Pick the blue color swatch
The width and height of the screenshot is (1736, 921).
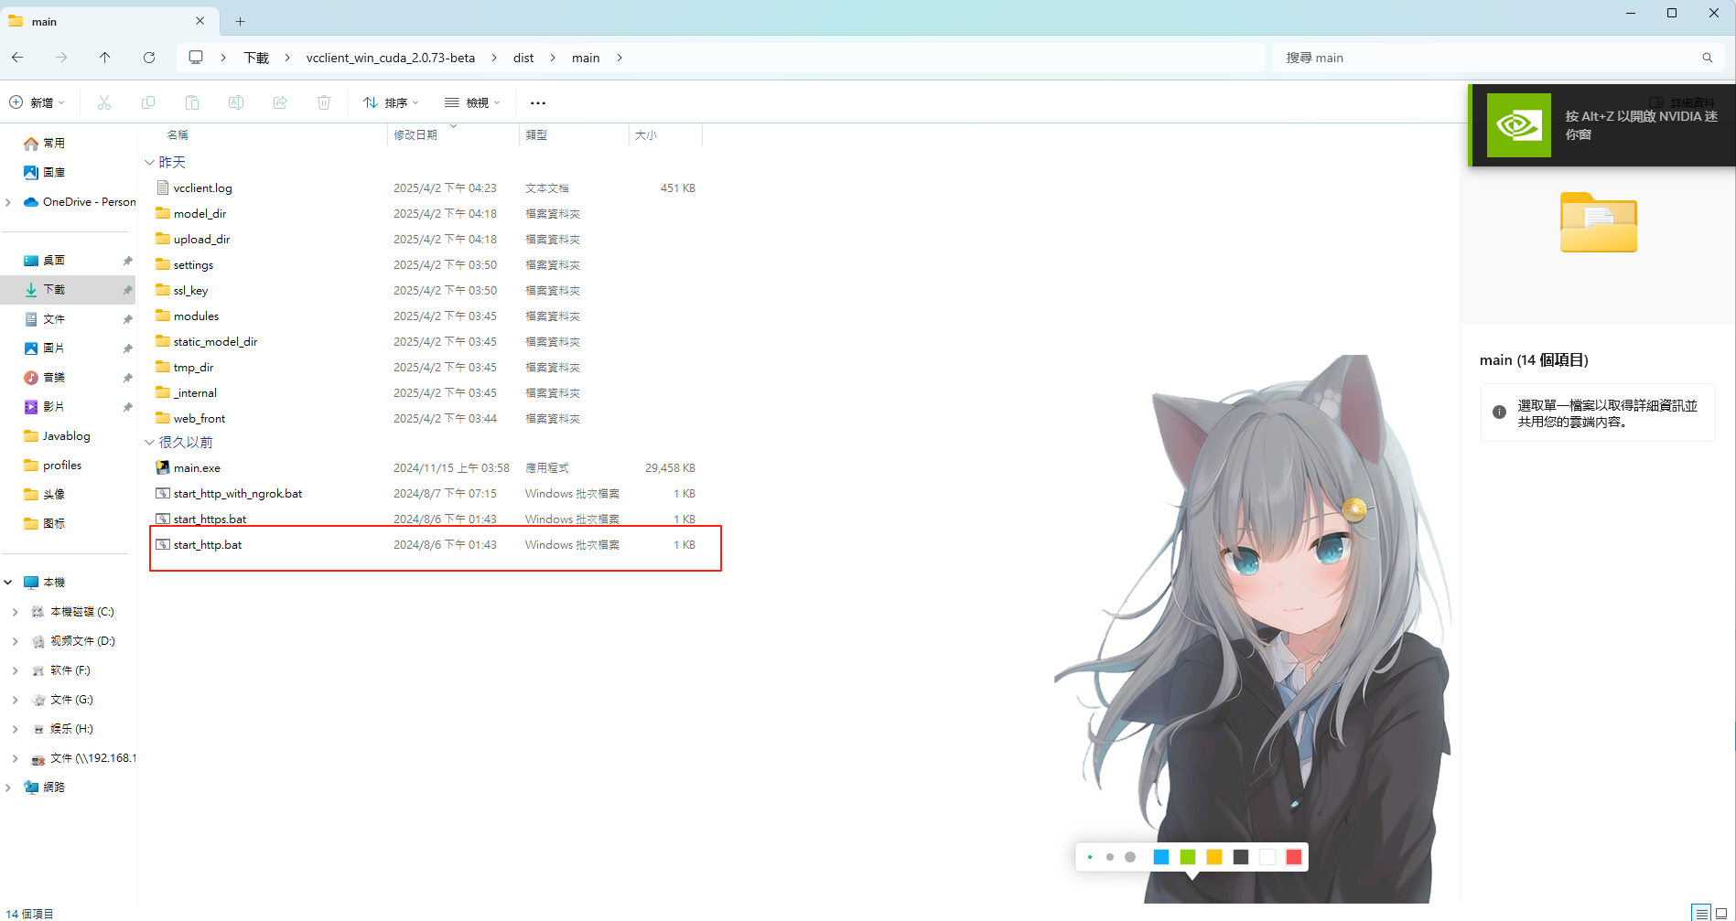(x=1161, y=857)
